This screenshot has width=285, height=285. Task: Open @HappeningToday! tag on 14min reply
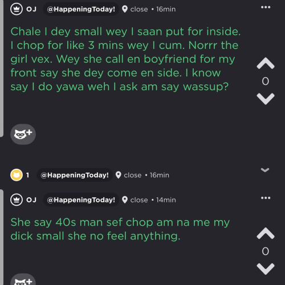pyautogui.click(x=81, y=200)
